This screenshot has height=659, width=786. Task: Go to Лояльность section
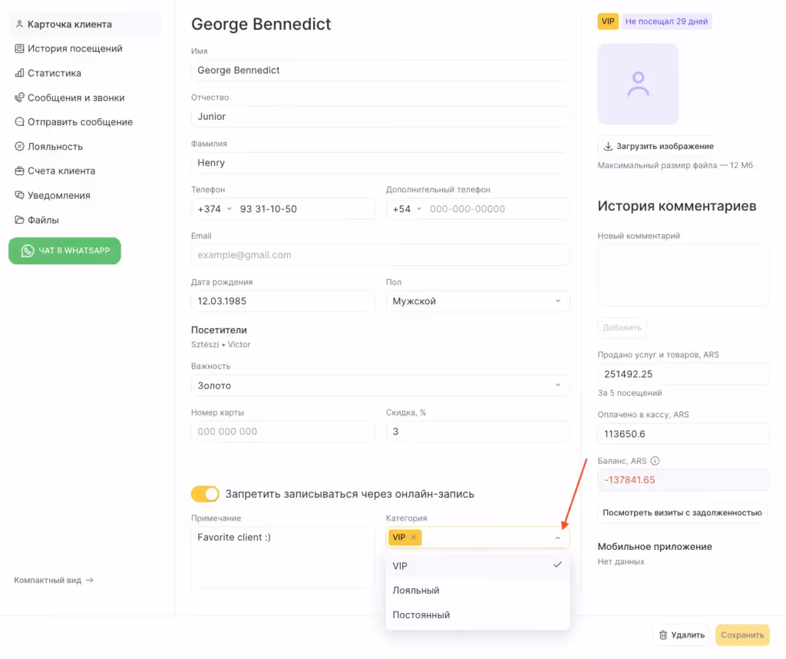(x=54, y=147)
